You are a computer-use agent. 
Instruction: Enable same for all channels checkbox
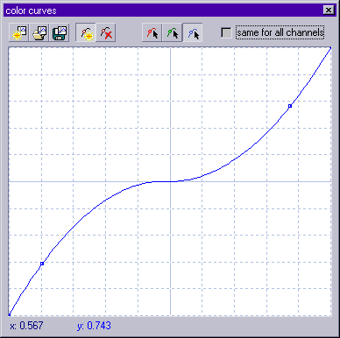pos(226,32)
